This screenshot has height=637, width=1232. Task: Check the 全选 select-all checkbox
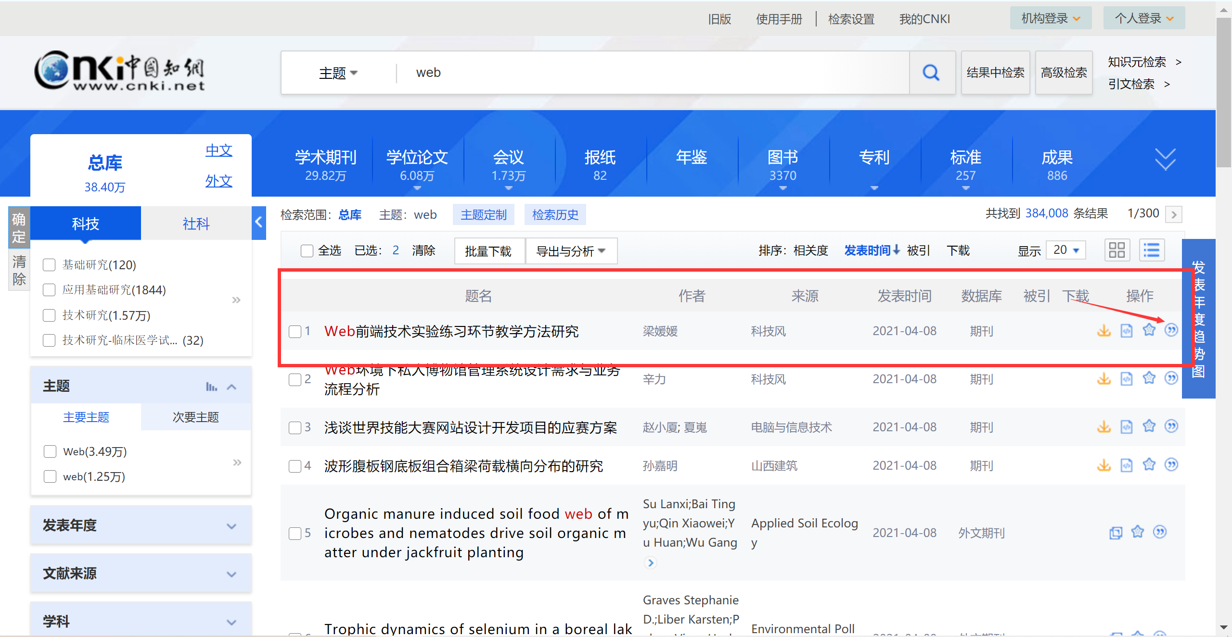click(307, 250)
